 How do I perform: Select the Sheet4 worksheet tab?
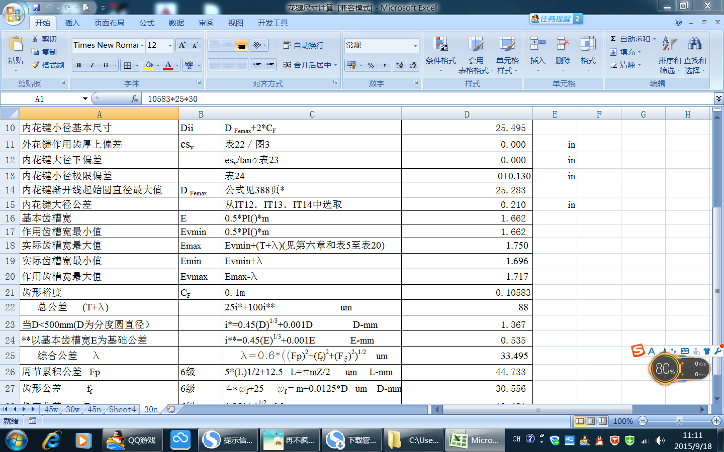(x=123, y=409)
